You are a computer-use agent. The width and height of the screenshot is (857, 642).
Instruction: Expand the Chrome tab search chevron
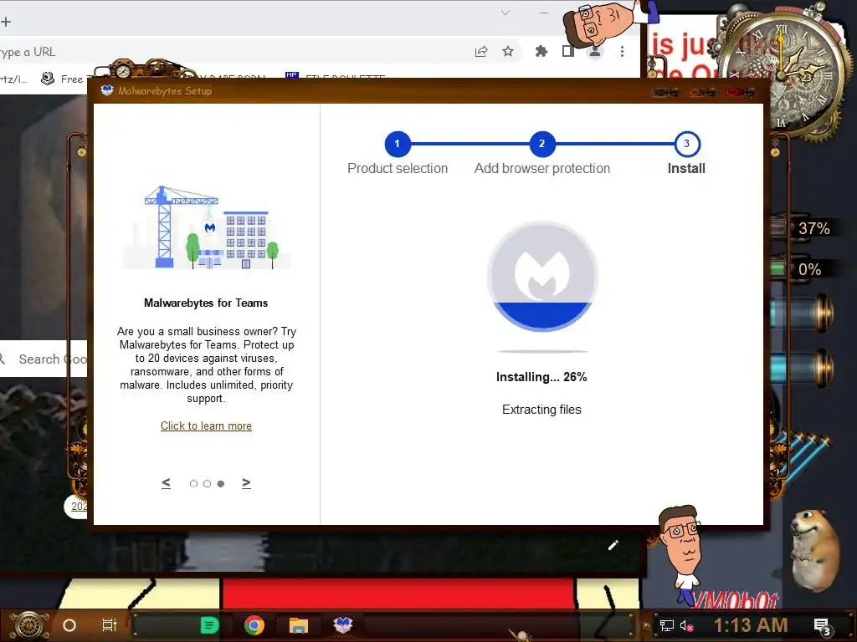click(x=505, y=12)
